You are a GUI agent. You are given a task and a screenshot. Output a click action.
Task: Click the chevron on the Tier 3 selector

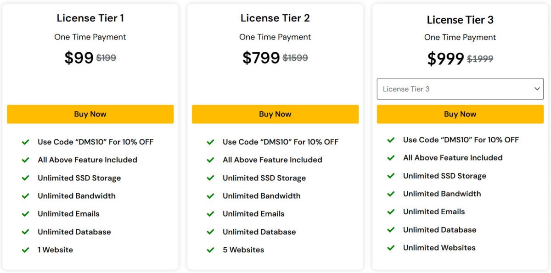click(x=536, y=89)
